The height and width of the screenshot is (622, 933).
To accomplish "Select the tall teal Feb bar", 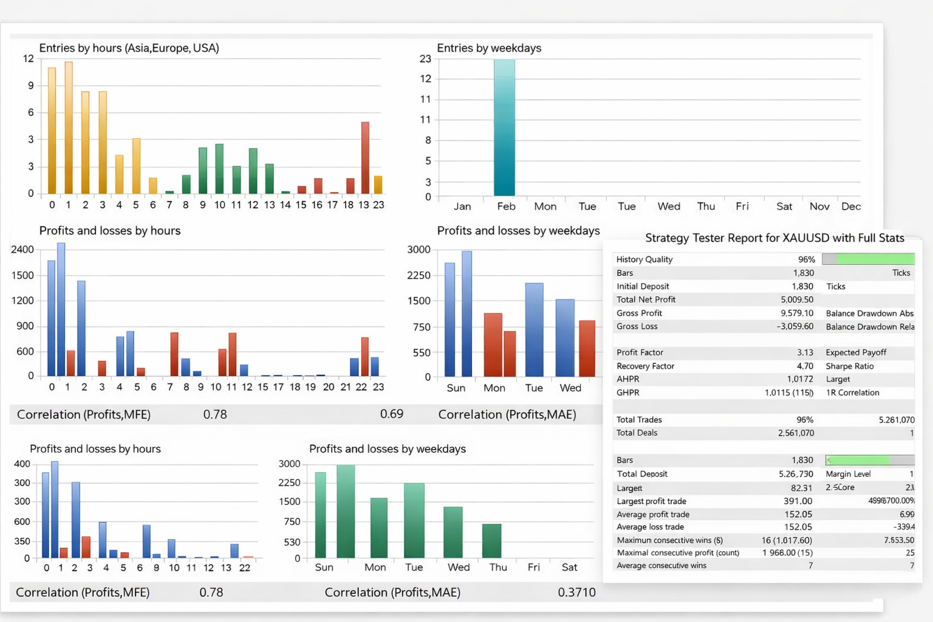I will (504, 128).
